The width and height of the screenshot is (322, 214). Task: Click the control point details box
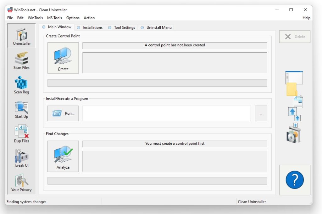(175, 63)
